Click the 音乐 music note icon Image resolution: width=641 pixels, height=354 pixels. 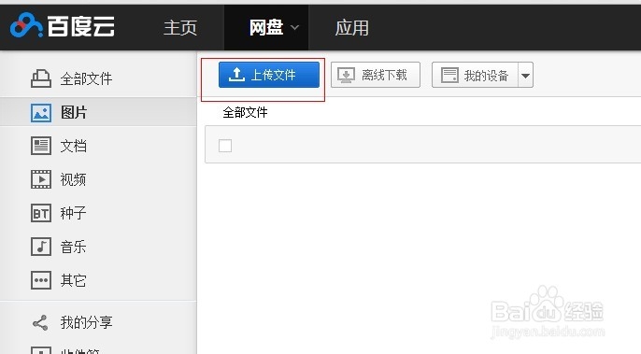41,247
